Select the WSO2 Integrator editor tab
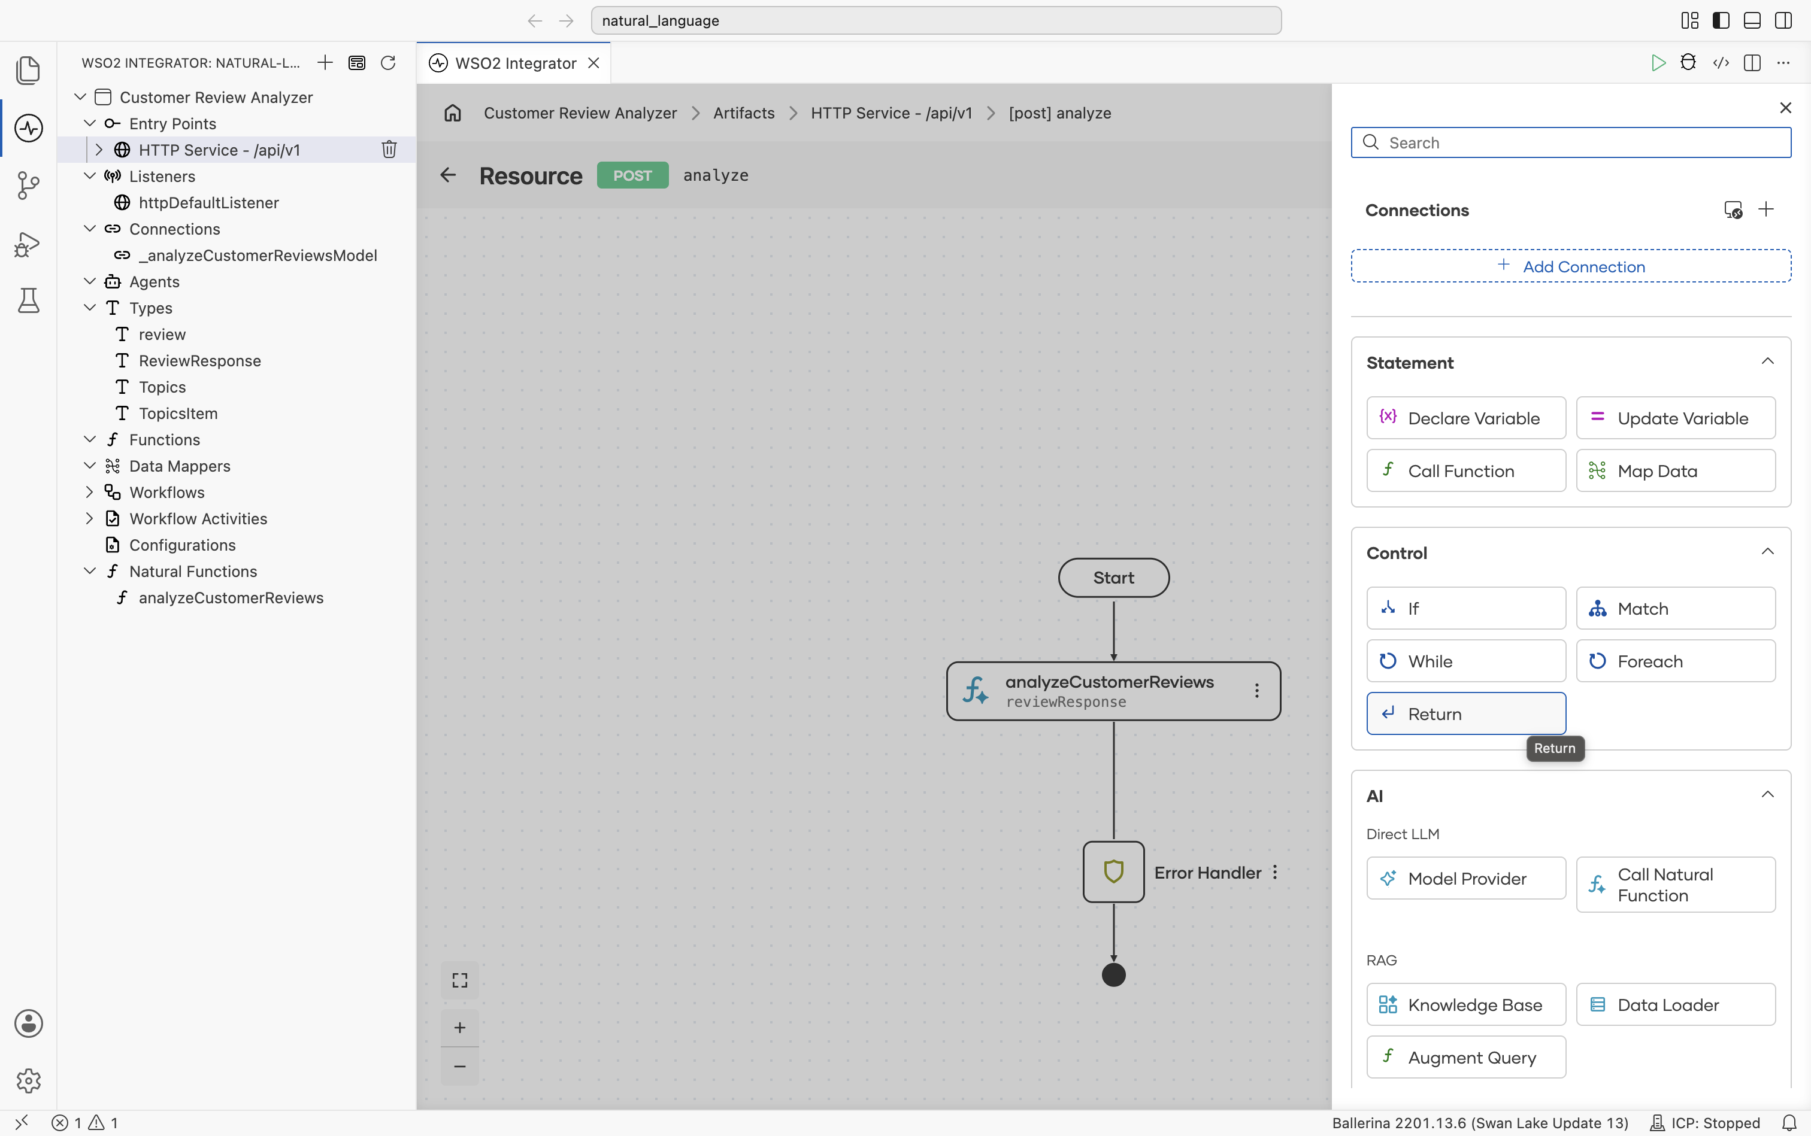This screenshot has height=1136, width=1811. click(514, 63)
